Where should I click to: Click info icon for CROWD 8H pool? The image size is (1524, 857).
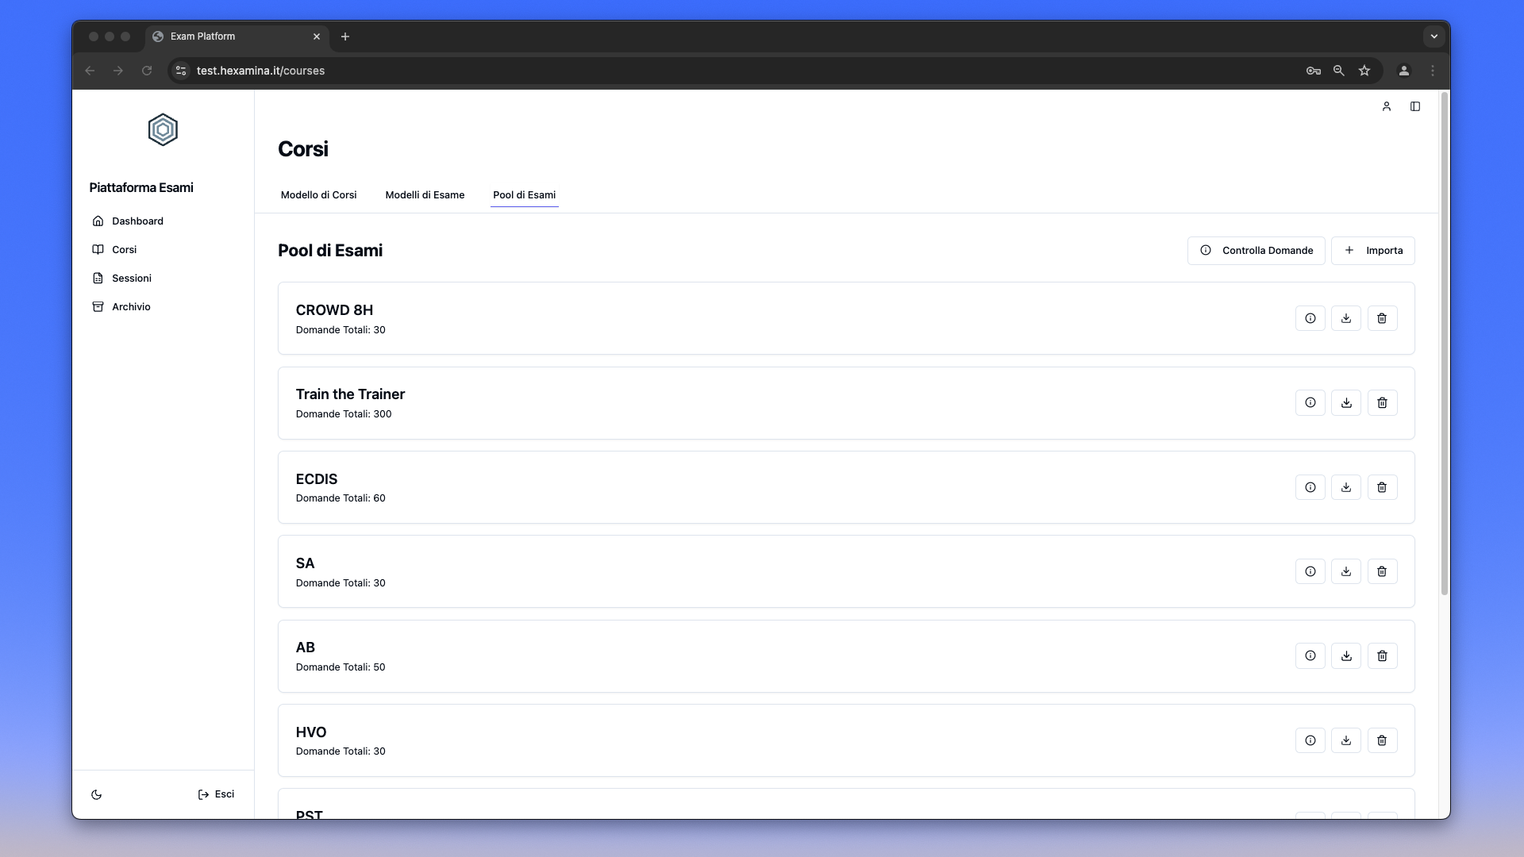point(1310,318)
